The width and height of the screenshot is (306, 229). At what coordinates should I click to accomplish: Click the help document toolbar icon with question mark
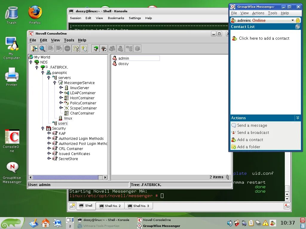click(x=84, y=49)
